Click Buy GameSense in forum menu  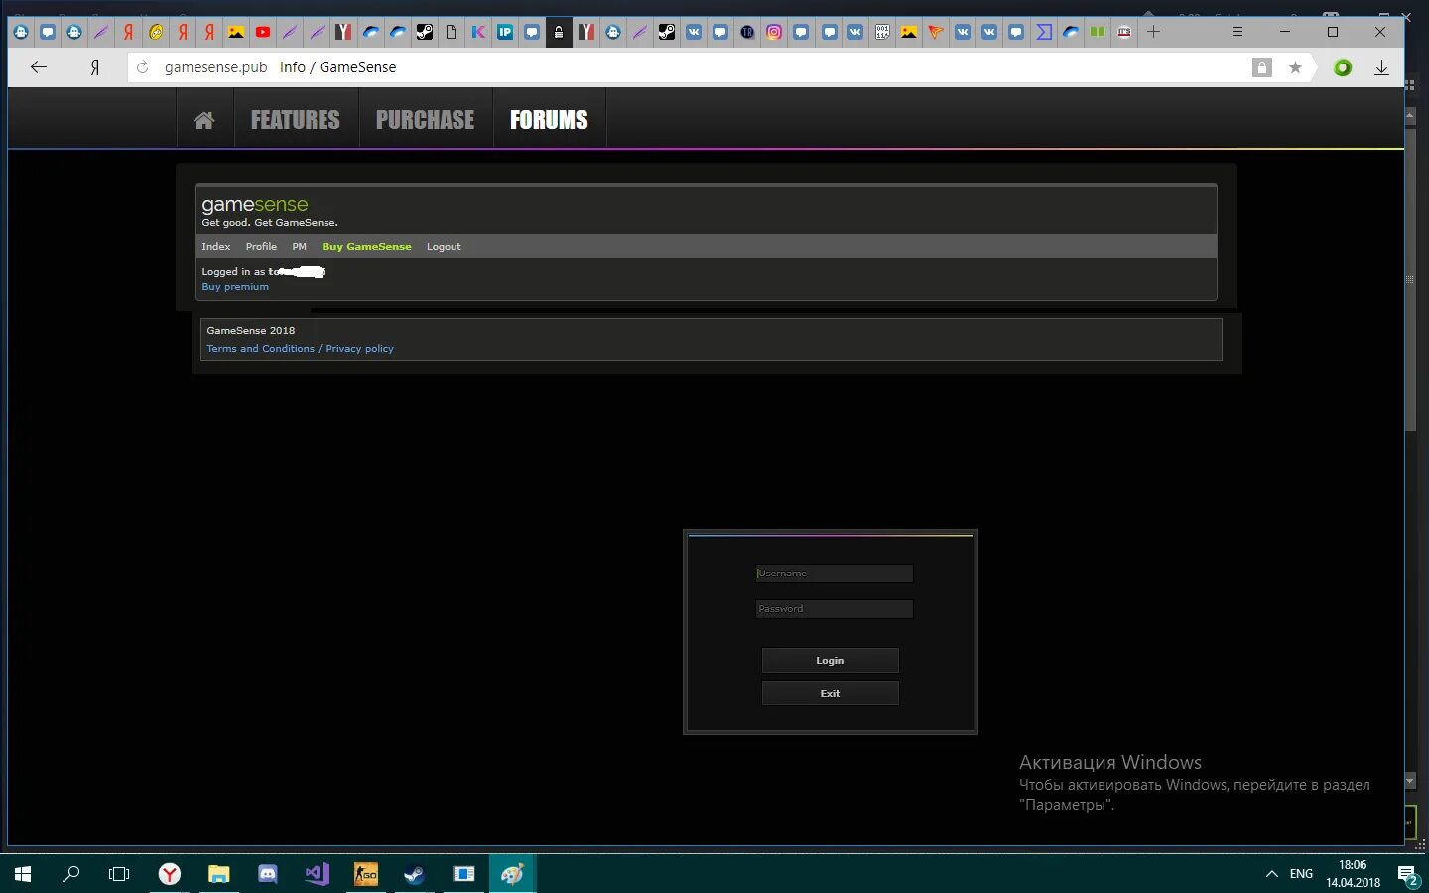click(x=366, y=247)
